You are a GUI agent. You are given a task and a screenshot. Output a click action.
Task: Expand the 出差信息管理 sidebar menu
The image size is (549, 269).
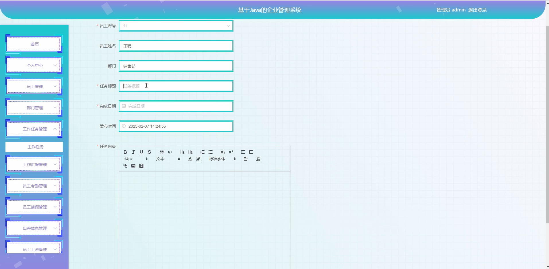(34, 228)
